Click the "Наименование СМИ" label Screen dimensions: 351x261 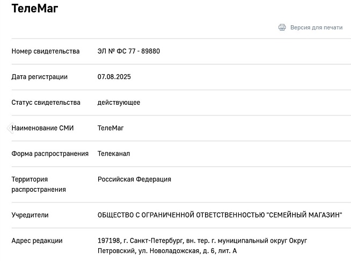[x=42, y=128]
